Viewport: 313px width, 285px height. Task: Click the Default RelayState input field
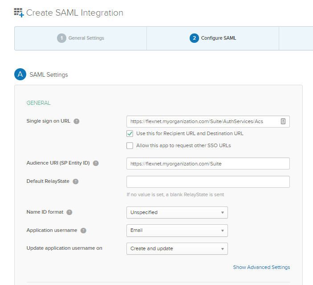[208, 182]
